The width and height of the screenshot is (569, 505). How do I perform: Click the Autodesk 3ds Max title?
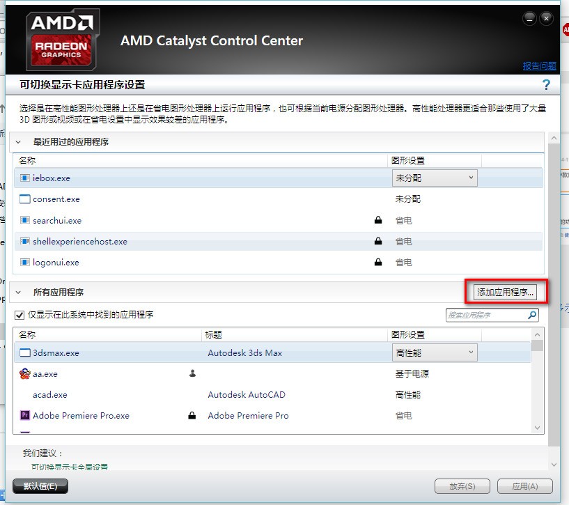coord(245,352)
